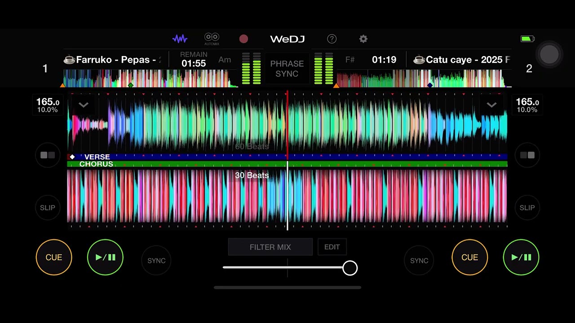Viewport: 575px width, 323px height.
Task: Enable SYNC on deck 2
Action: point(419,261)
